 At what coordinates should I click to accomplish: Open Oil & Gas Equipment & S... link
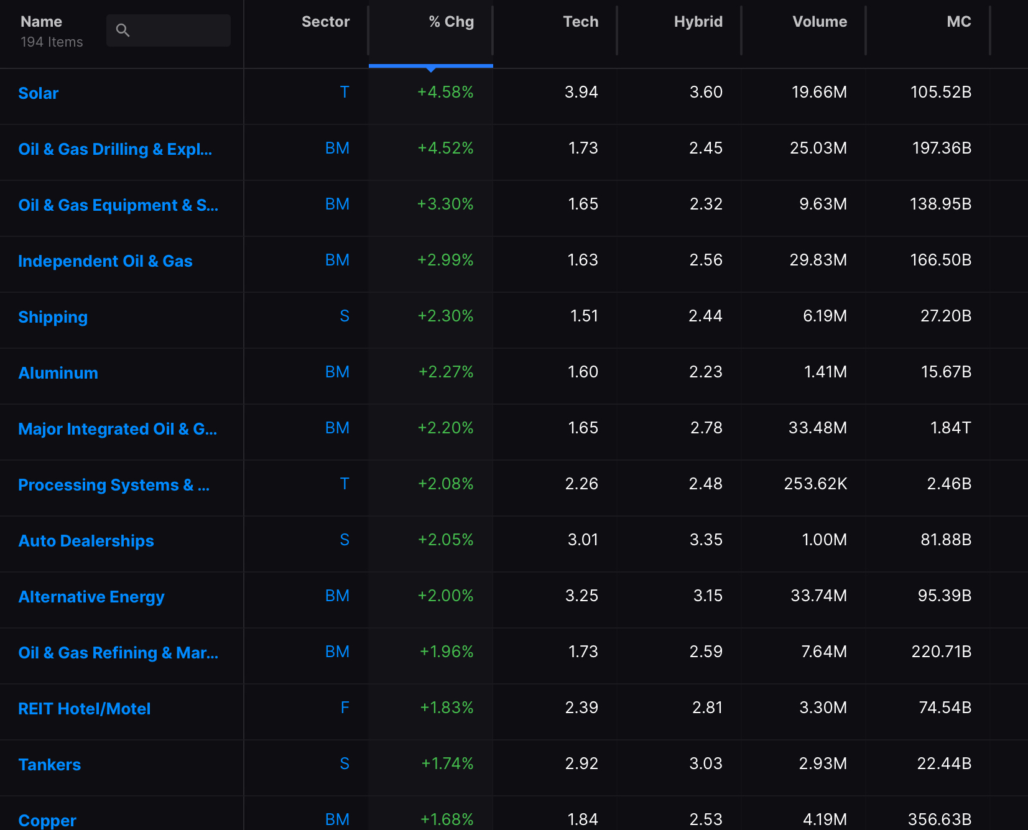[x=118, y=205]
